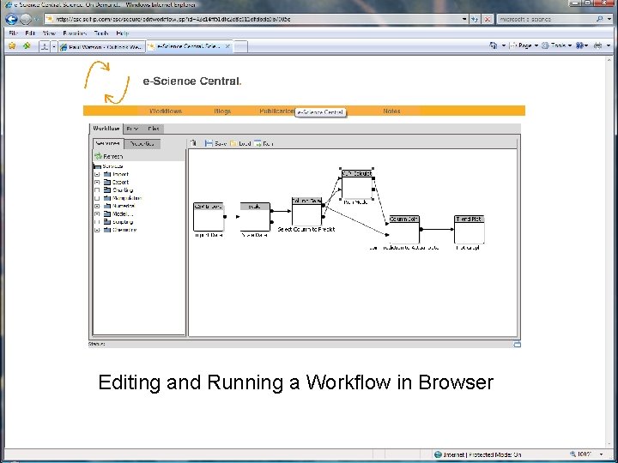Screen dimensions: 618x463
Task: Click the red Stop loading icon
Action: (488, 19)
